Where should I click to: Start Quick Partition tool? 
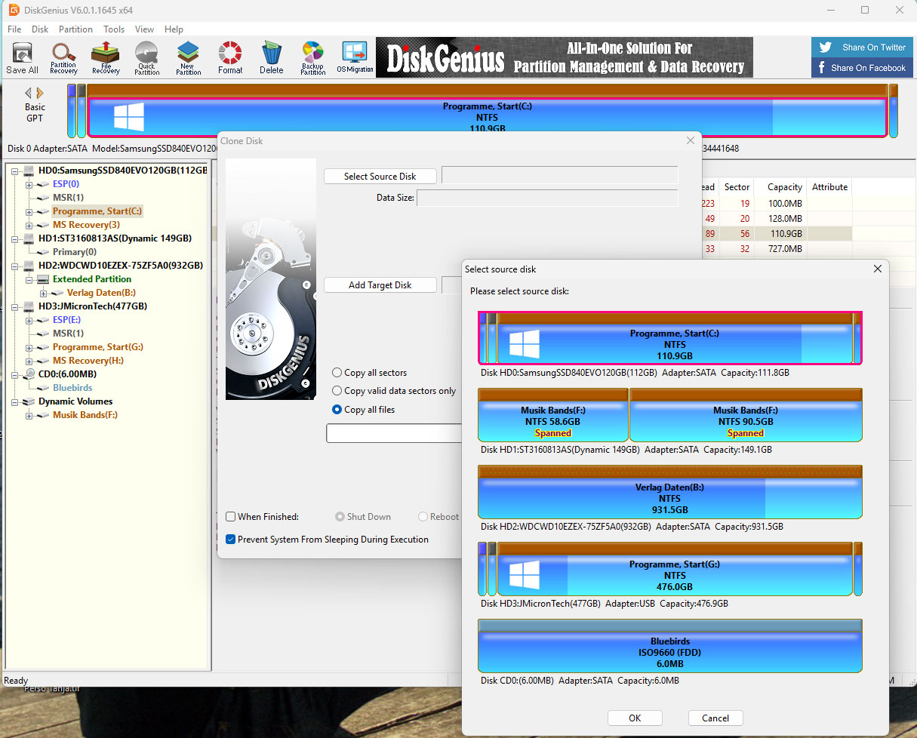pos(146,58)
